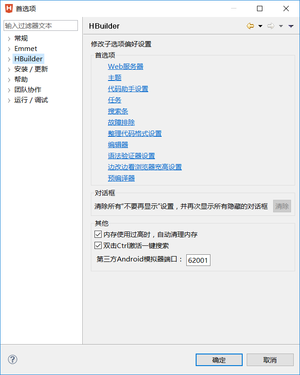The image size is (300, 375).
Task: Select 运行 / 调试 in the tree
Action: (31, 100)
